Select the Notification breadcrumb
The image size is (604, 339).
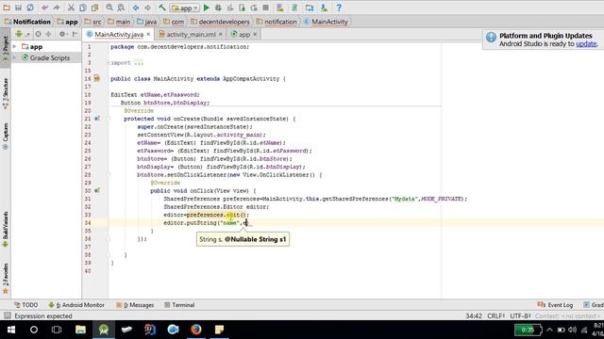pyautogui.click(x=27, y=22)
